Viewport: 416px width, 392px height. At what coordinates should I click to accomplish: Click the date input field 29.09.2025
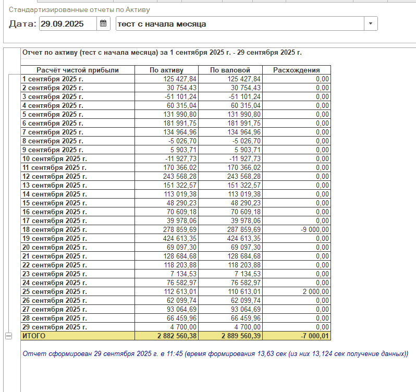[x=68, y=23]
